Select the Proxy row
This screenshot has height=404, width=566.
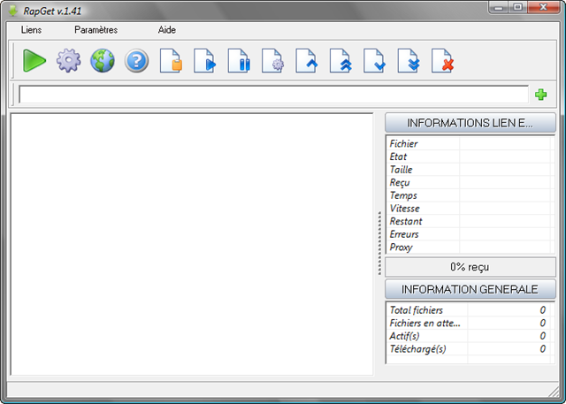(x=470, y=248)
